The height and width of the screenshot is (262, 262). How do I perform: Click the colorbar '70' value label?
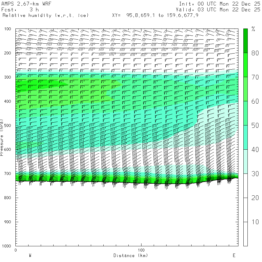[255, 77]
